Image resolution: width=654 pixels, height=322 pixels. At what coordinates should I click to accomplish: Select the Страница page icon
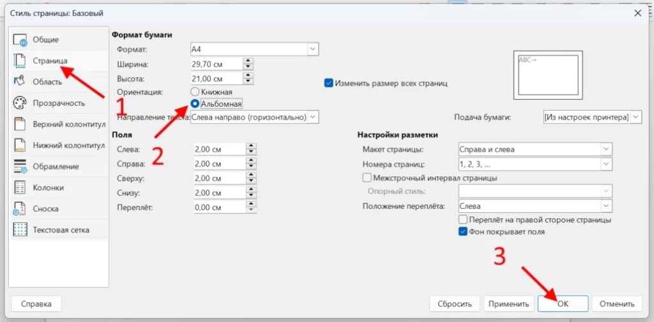click(x=20, y=61)
